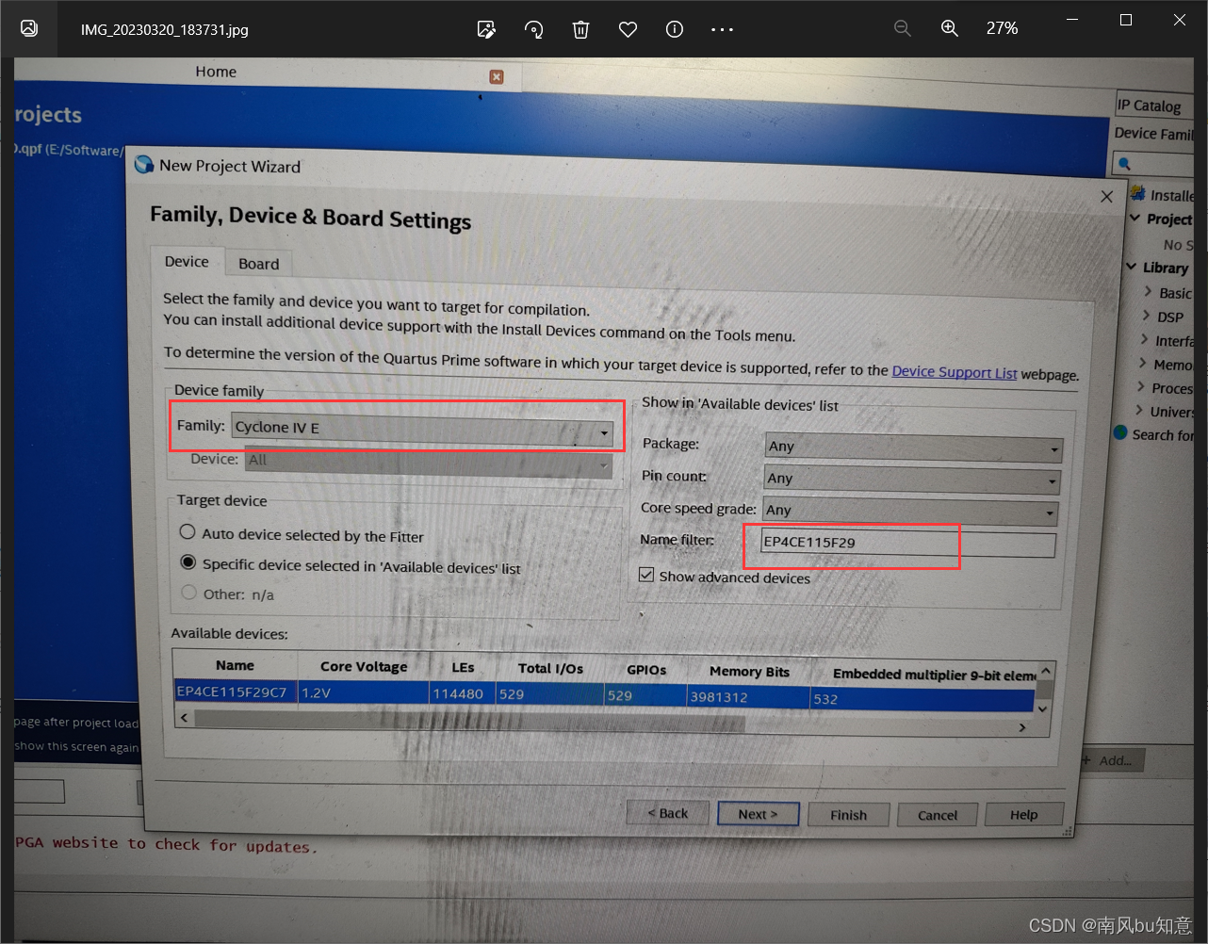
Task: Zoom in with the plus magnifier icon
Action: (x=950, y=28)
